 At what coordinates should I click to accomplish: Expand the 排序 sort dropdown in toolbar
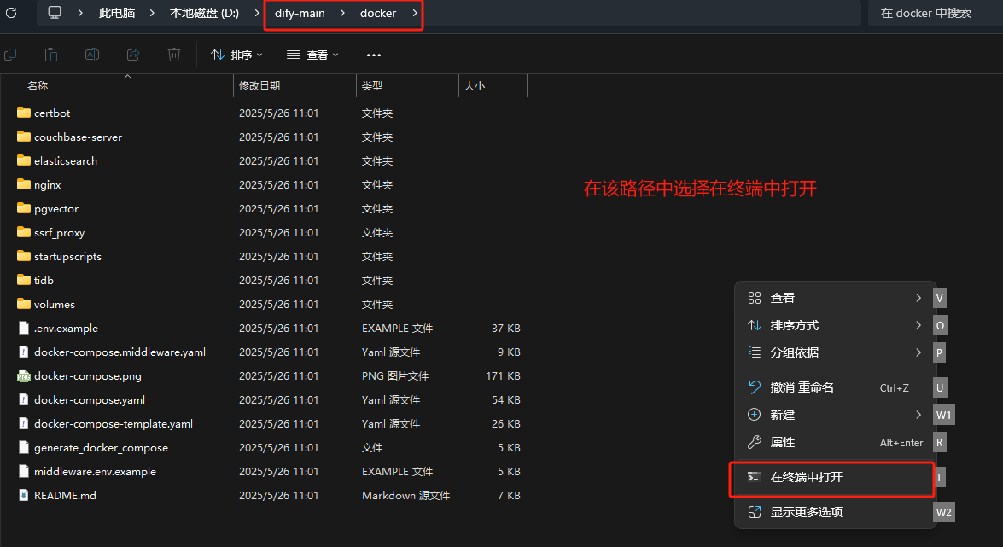click(x=237, y=55)
